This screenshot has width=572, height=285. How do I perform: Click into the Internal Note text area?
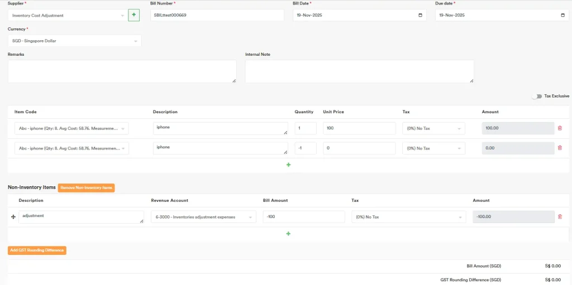pos(359,71)
